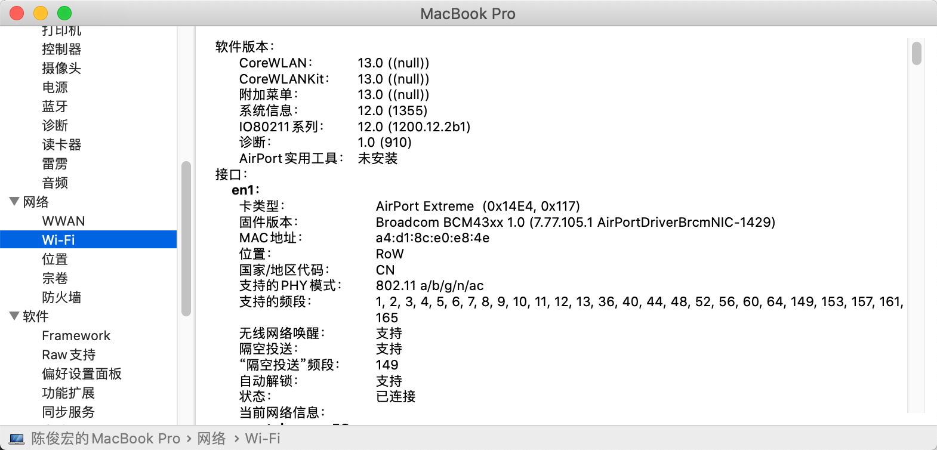937x450 pixels.
Task: Collapse the 网络 section disclosure triangle
Action: [14, 202]
